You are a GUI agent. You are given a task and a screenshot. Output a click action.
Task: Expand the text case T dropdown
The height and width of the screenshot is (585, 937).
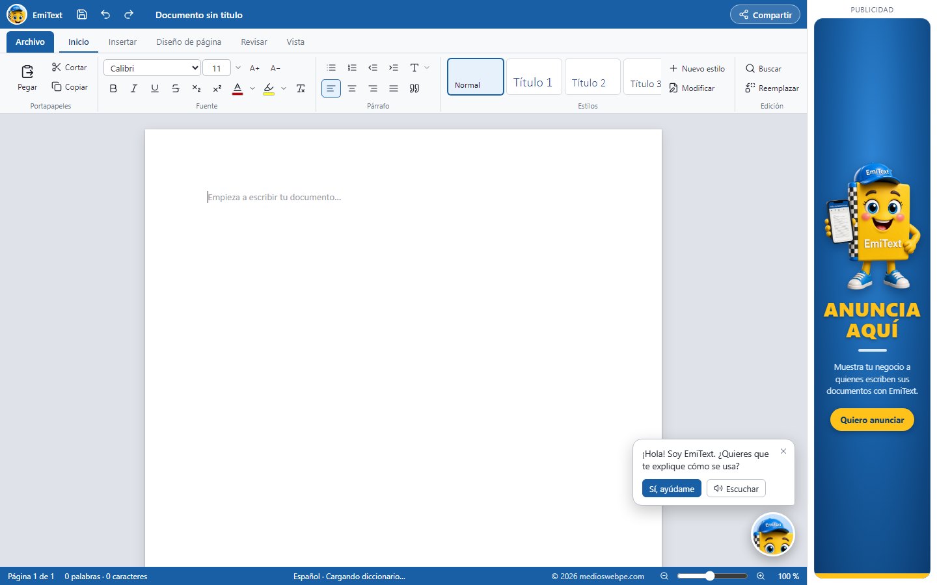click(427, 68)
